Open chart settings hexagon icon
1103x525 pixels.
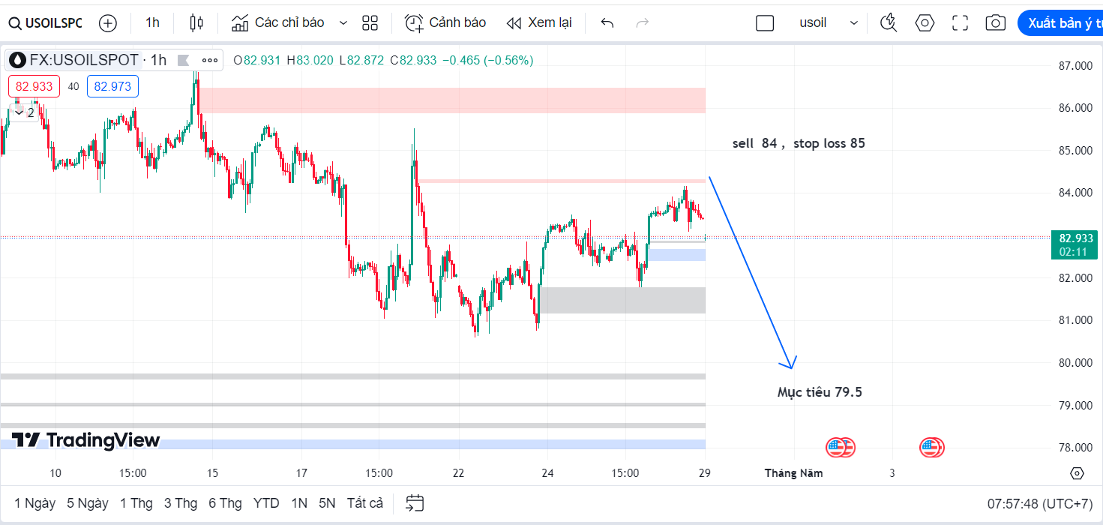[x=925, y=23]
